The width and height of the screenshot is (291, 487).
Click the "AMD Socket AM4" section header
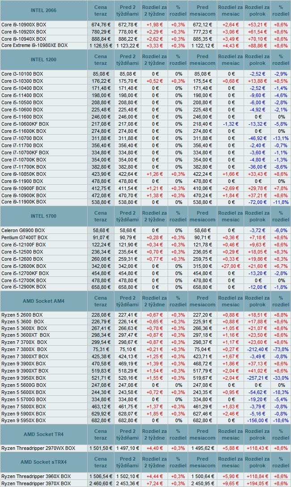(x=43, y=301)
